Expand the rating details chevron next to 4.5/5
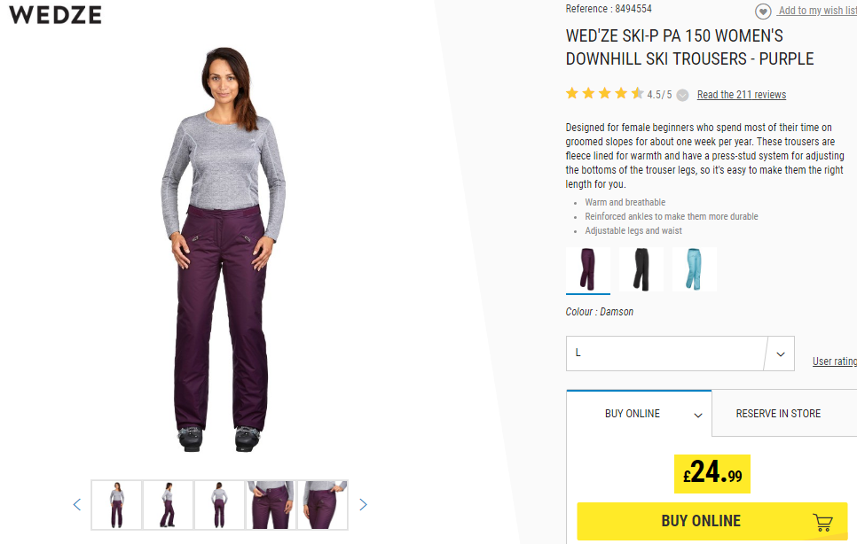 682,96
